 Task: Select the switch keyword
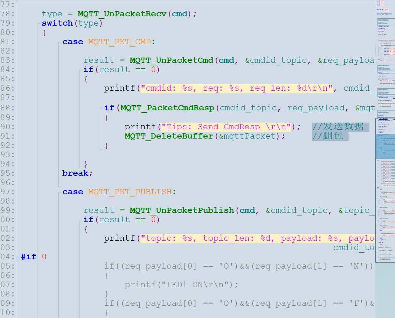(57, 23)
